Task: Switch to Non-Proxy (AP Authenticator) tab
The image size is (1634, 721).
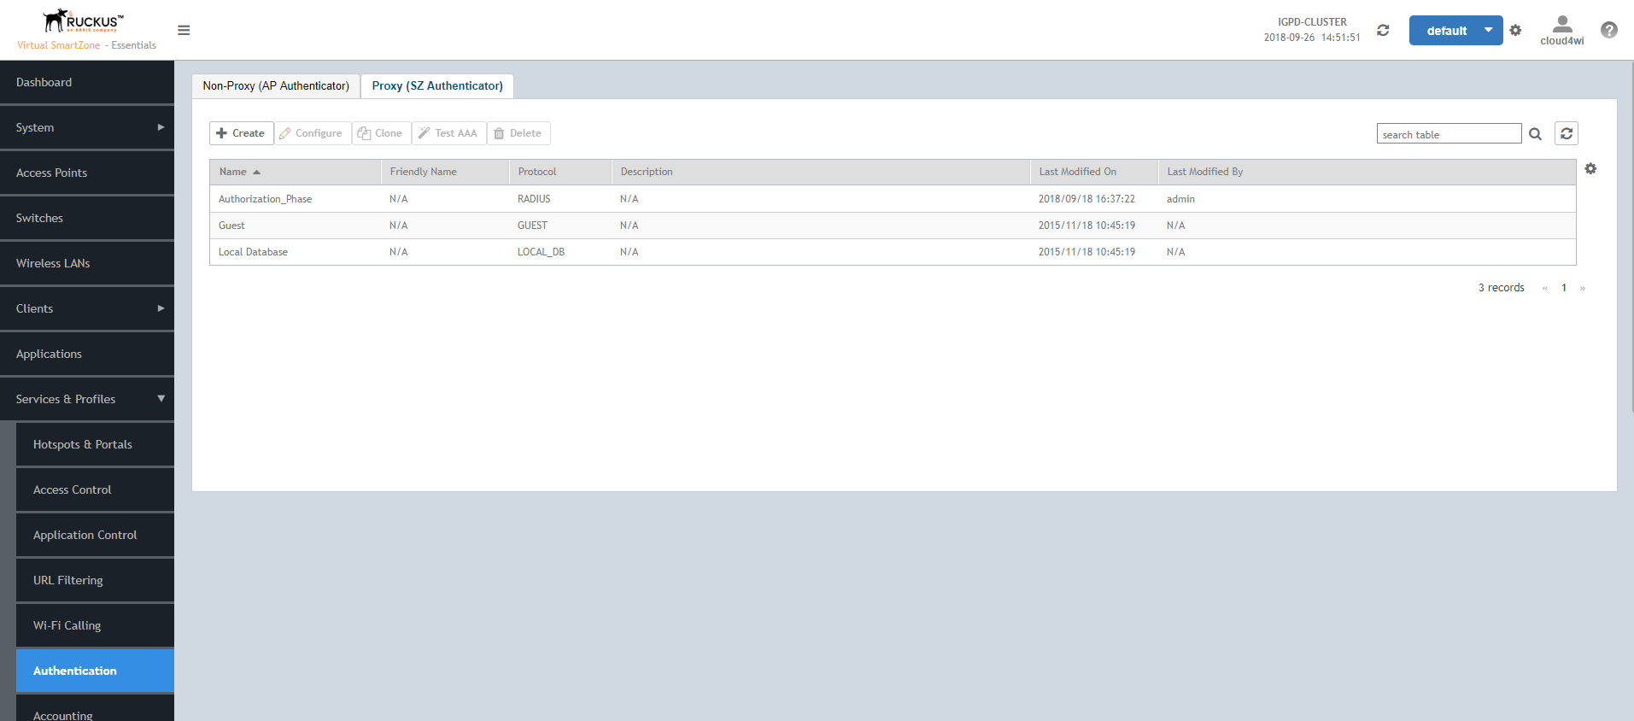Action: pos(276,86)
